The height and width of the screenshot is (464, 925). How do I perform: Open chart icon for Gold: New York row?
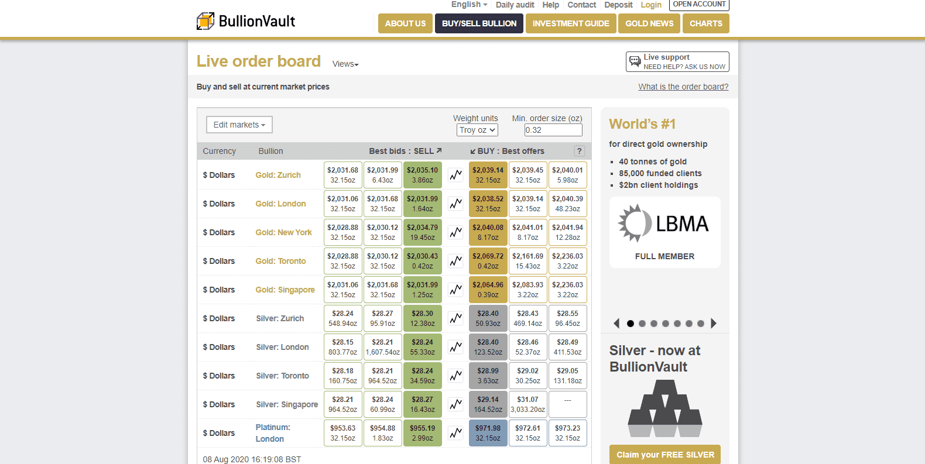455,232
